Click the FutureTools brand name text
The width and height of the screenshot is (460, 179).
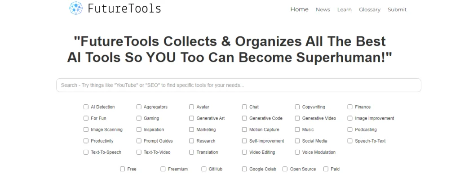pyautogui.click(x=124, y=9)
